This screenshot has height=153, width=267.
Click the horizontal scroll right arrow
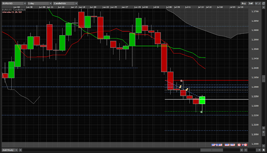point(242,150)
